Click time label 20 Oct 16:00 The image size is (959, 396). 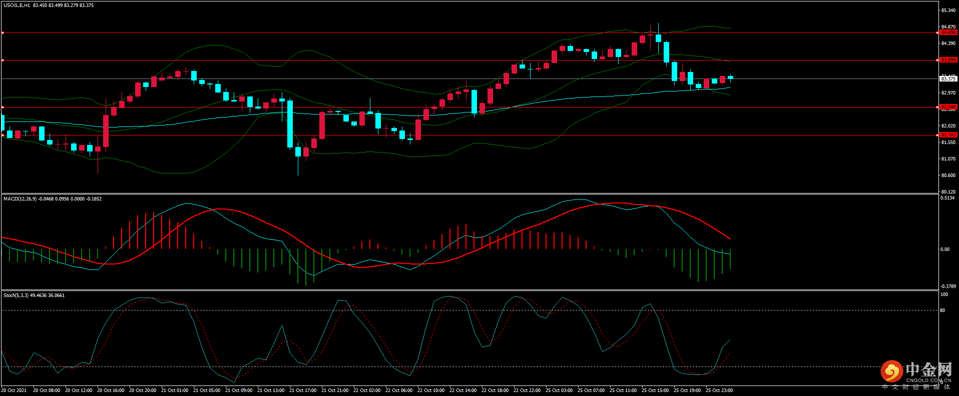111,390
